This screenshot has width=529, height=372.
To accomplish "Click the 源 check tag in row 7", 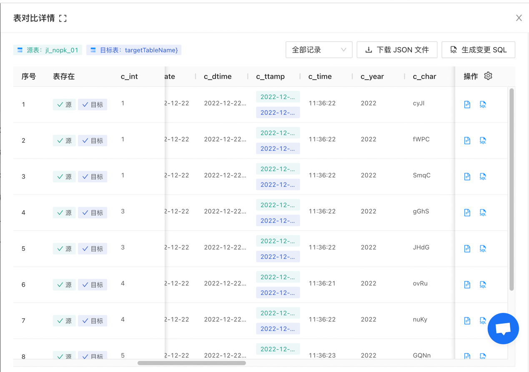I will 64,321.
